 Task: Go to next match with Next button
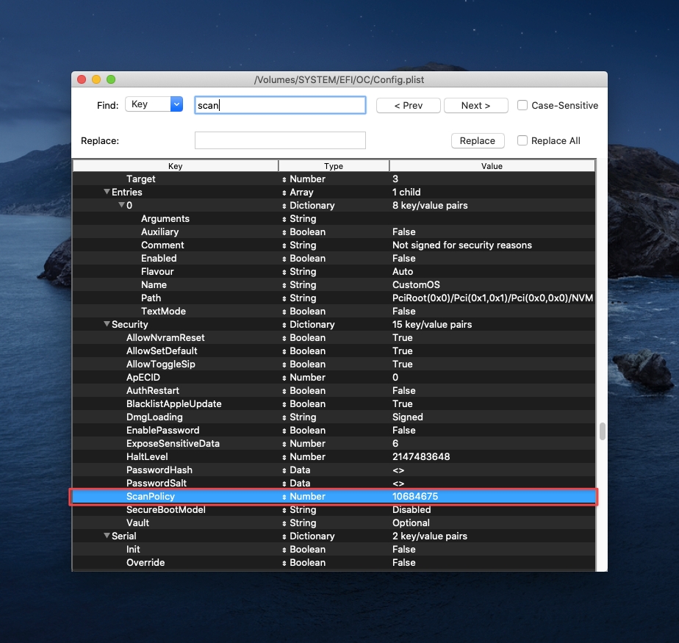coord(475,105)
